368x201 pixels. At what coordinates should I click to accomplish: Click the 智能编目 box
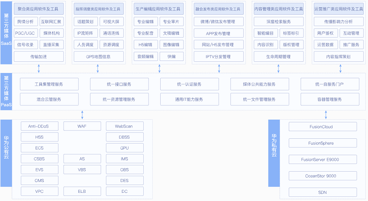point(266,33)
